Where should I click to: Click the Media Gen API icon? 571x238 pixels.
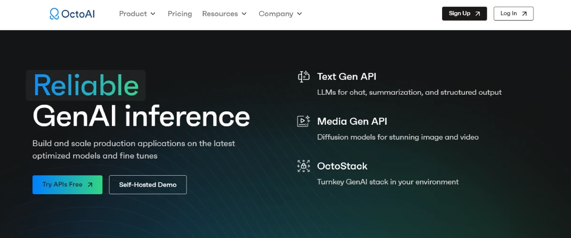304,121
